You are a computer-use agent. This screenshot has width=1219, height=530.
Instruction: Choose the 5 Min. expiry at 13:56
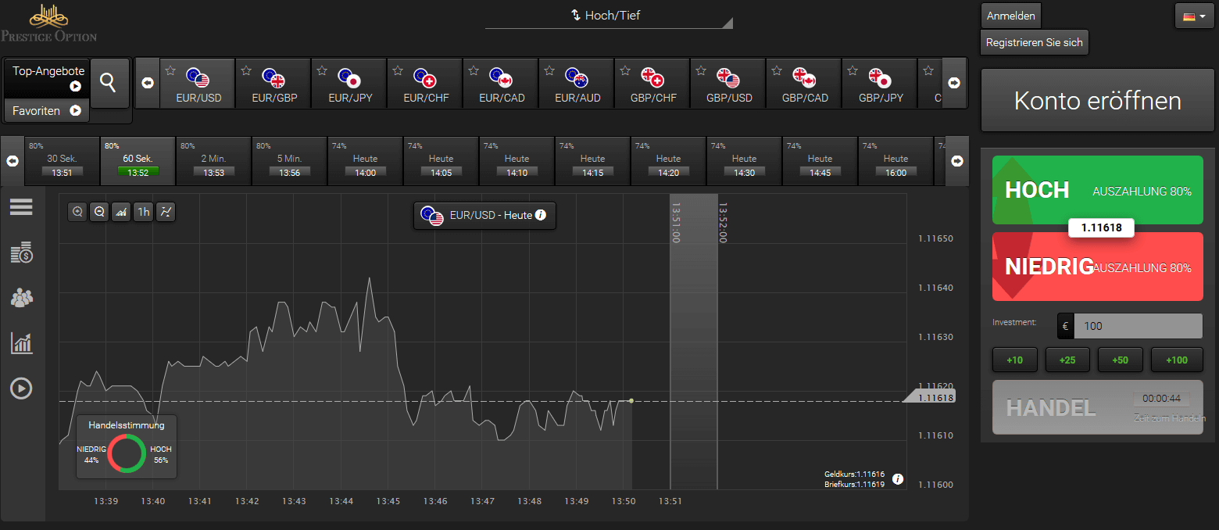tap(289, 161)
